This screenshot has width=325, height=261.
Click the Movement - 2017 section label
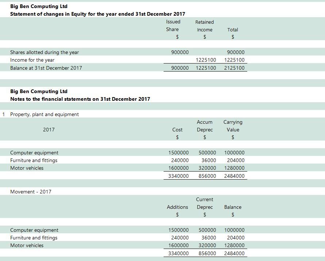pyautogui.click(x=31, y=192)
